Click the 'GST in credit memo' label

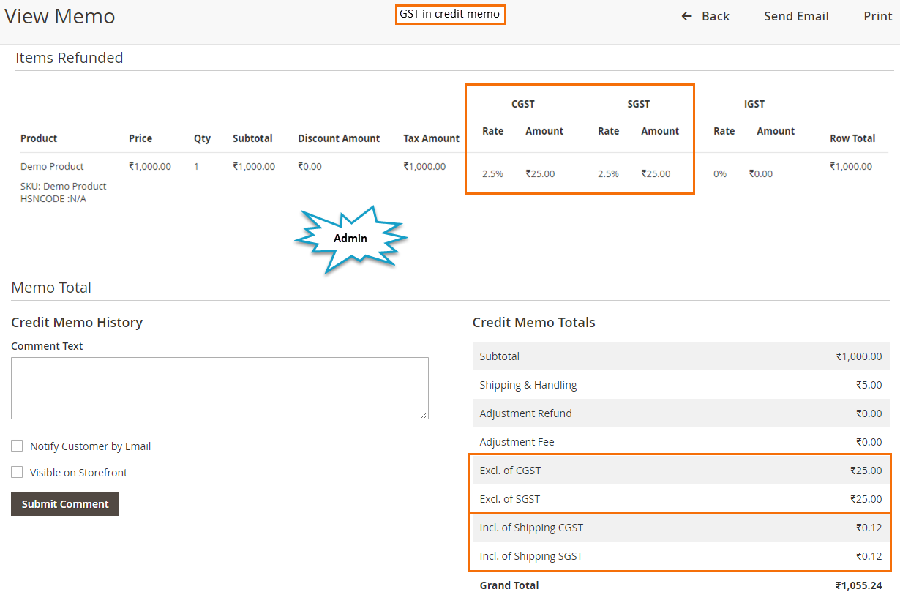click(450, 14)
